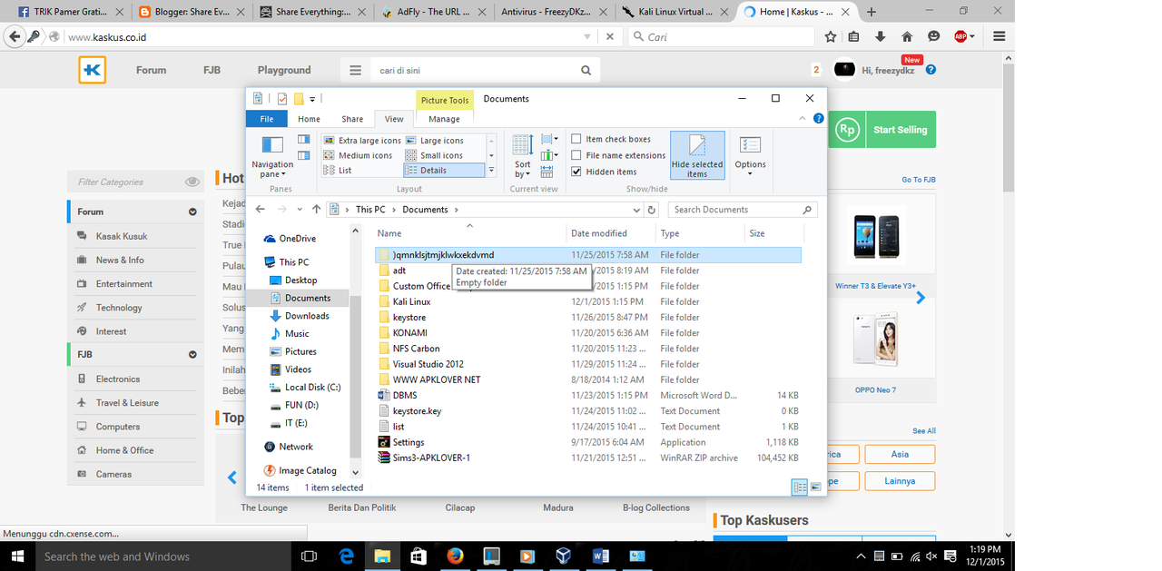
Task: Open Customize Quick Access Toolbar dropdown
Action: point(312,99)
